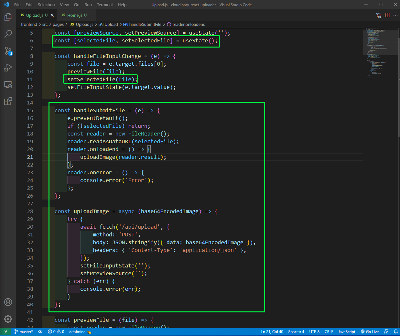Click the Upload symbol breadcrumb

108,24
